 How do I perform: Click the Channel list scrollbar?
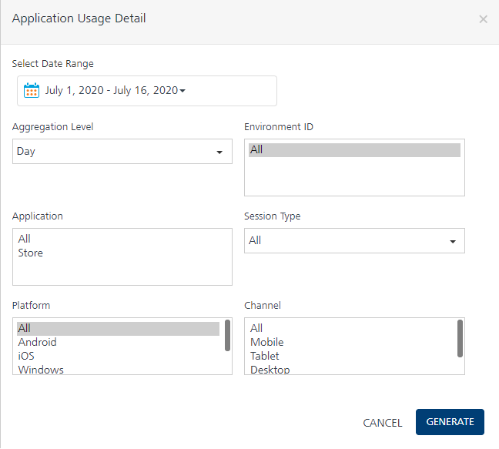tap(460, 339)
